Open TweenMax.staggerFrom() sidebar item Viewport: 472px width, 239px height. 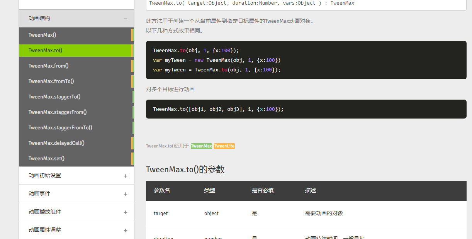click(x=76, y=112)
